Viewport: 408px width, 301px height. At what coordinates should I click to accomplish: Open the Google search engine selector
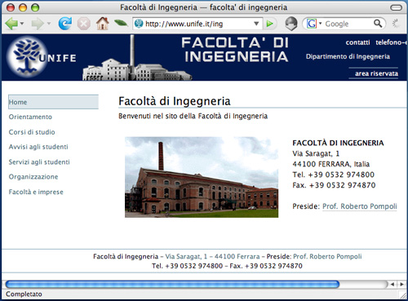point(314,24)
